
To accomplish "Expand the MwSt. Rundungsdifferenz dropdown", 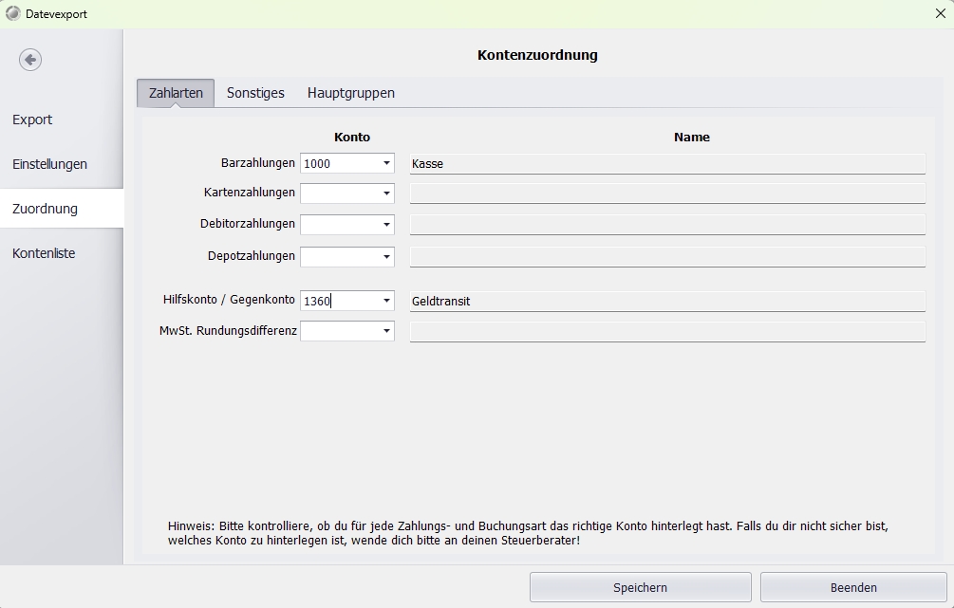I will coord(386,331).
